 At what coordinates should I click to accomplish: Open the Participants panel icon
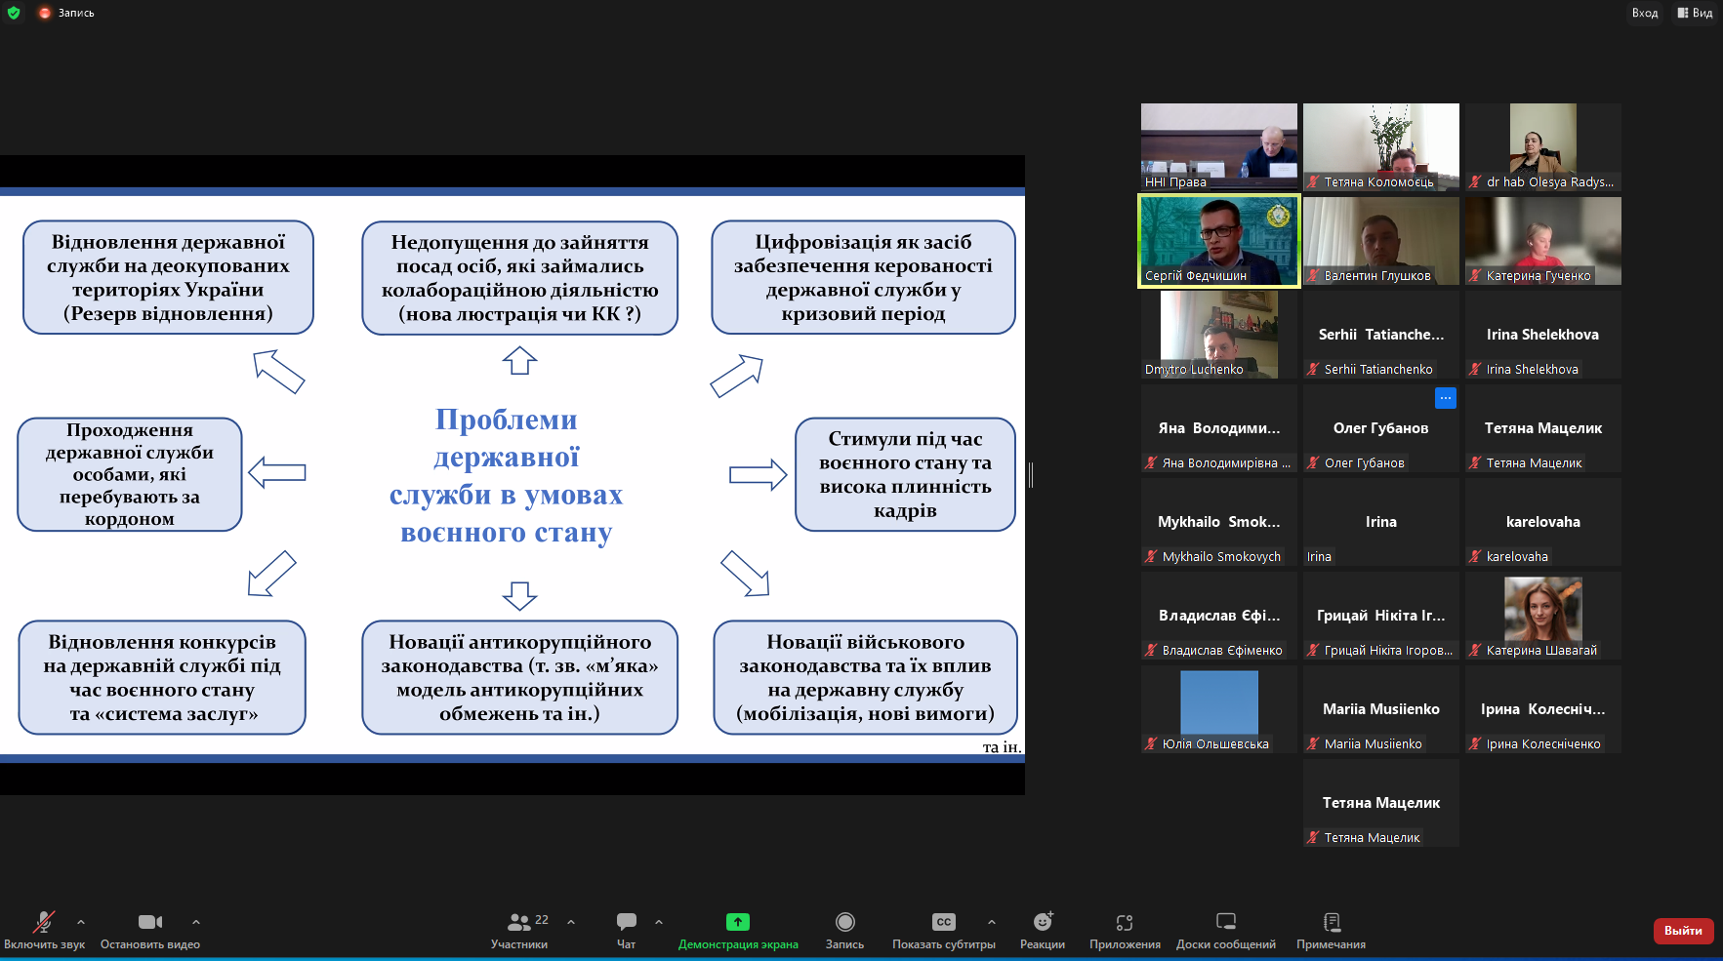519,922
